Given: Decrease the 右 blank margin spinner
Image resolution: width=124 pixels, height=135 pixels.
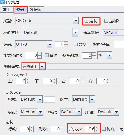Looking at the screenshot, I should (108, 83).
